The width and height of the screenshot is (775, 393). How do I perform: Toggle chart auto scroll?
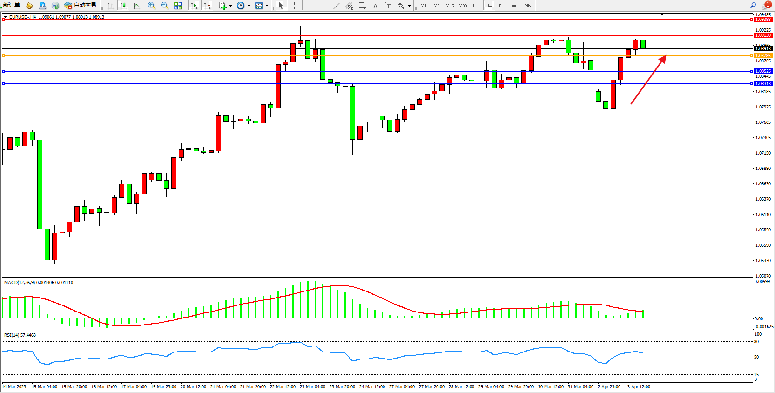(x=194, y=6)
